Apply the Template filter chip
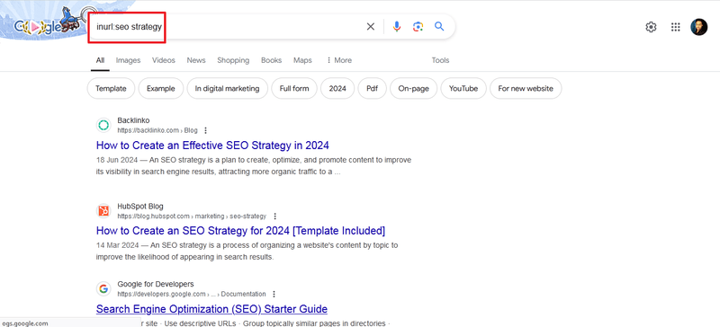Image resolution: width=720 pixels, height=327 pixels. coord(111,89)
